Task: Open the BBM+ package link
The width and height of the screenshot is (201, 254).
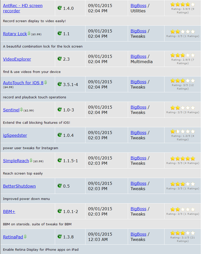Action: (9, 212)
